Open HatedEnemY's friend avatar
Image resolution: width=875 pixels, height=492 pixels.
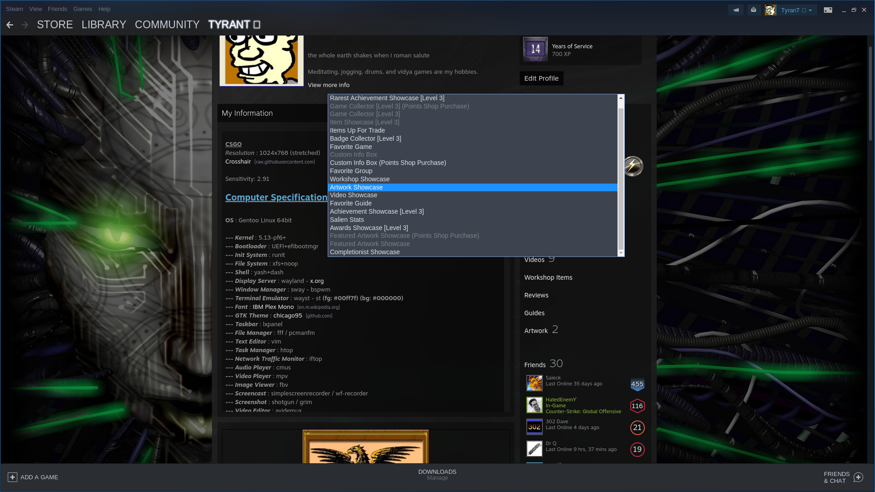click(x=535, y=405)
